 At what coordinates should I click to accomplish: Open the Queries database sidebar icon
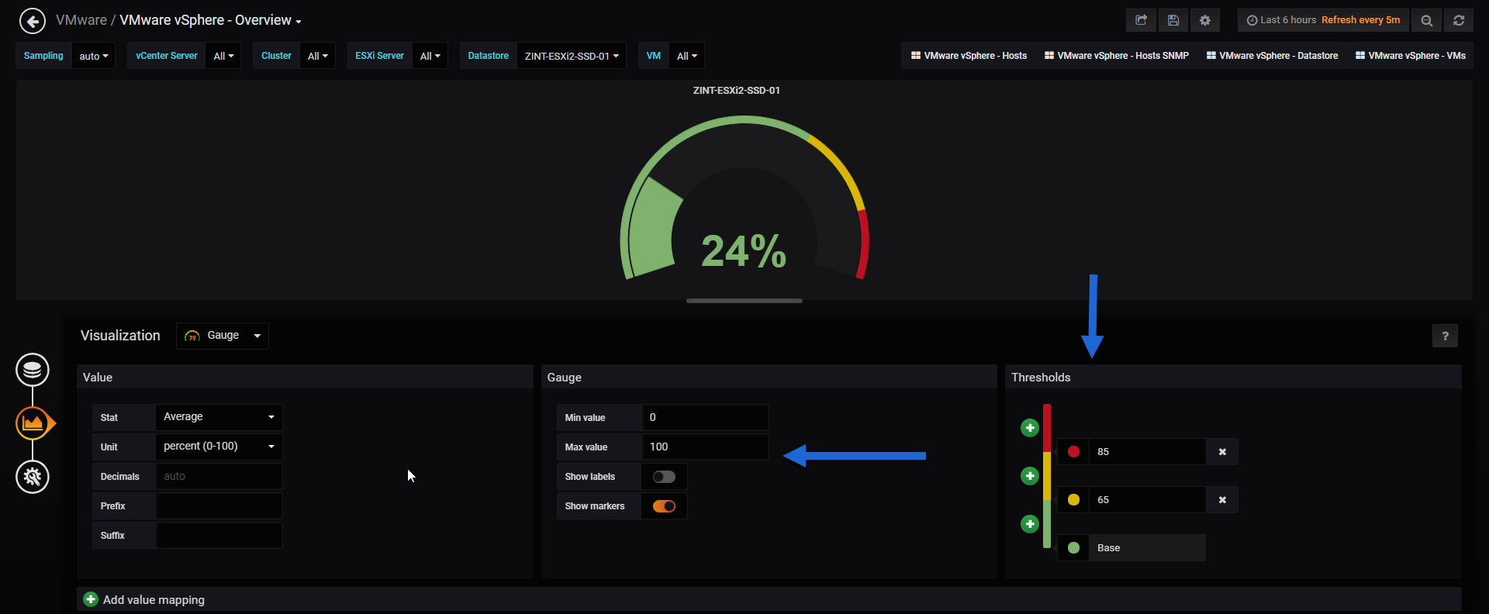[33, 370]
